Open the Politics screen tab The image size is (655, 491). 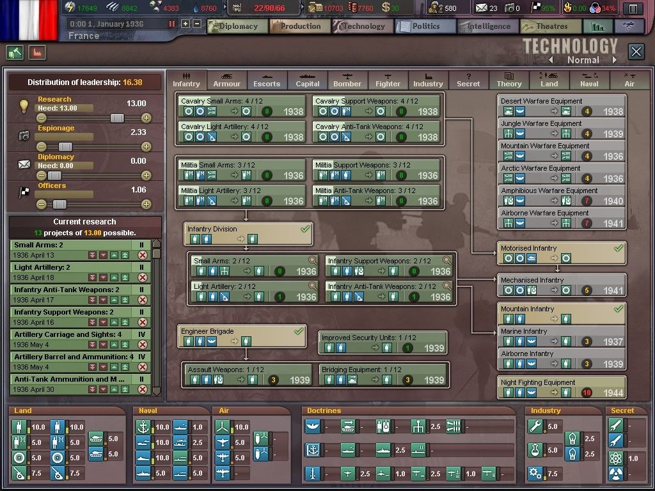pos(425,26)
